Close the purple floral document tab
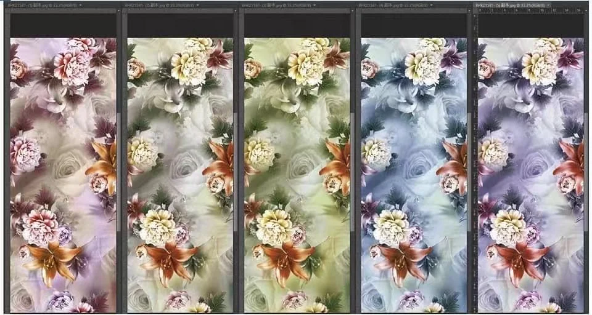 point(548,6)
